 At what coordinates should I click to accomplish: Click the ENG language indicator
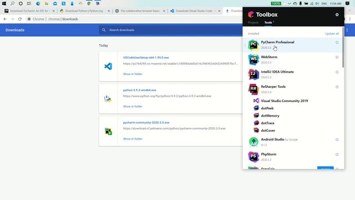[x=324, y=3]
